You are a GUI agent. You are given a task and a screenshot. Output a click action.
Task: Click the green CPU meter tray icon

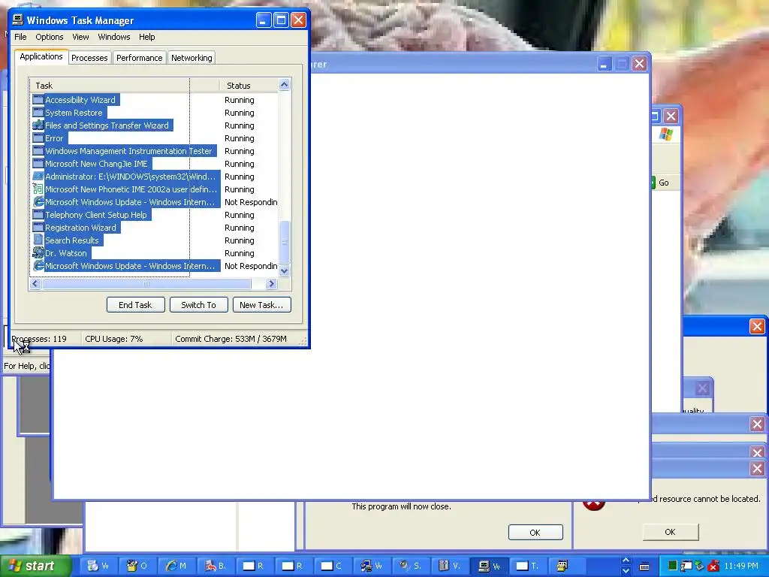[673, 566]
